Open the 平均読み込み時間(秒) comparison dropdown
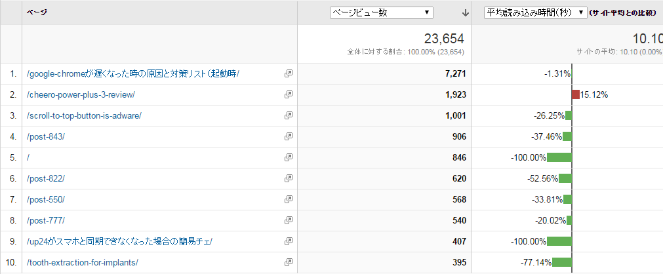 pyautogui.click(x=534, y=12)
